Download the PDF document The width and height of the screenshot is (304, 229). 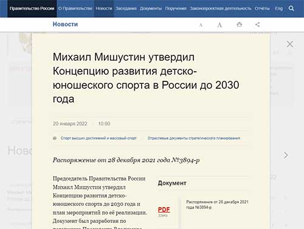click(164, 210)
